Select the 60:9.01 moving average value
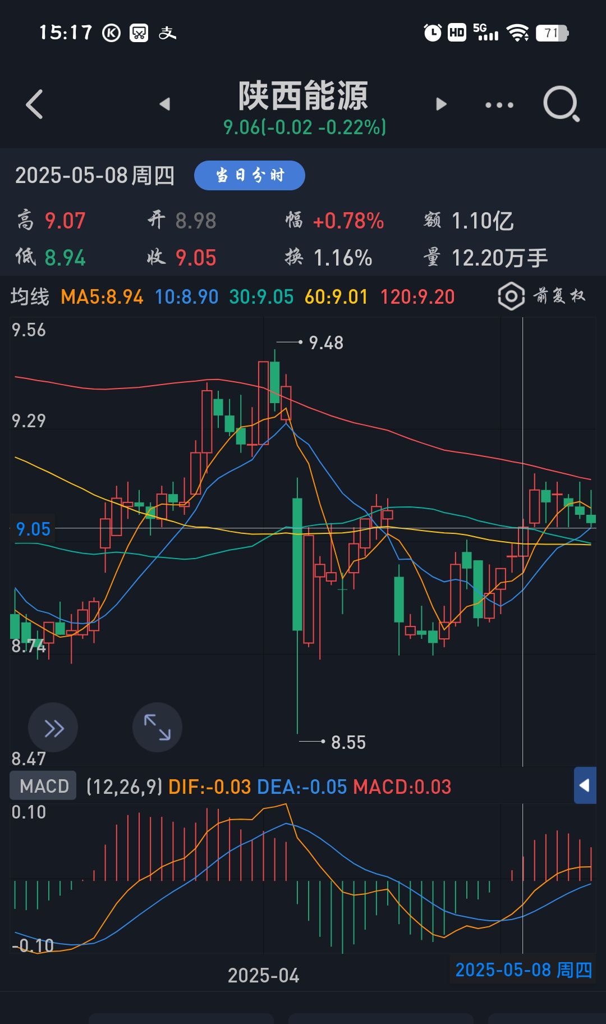 pos(336,296)
